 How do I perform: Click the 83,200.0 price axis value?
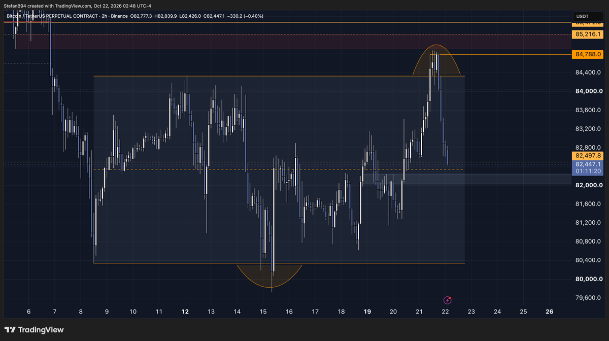coord(589,129)
